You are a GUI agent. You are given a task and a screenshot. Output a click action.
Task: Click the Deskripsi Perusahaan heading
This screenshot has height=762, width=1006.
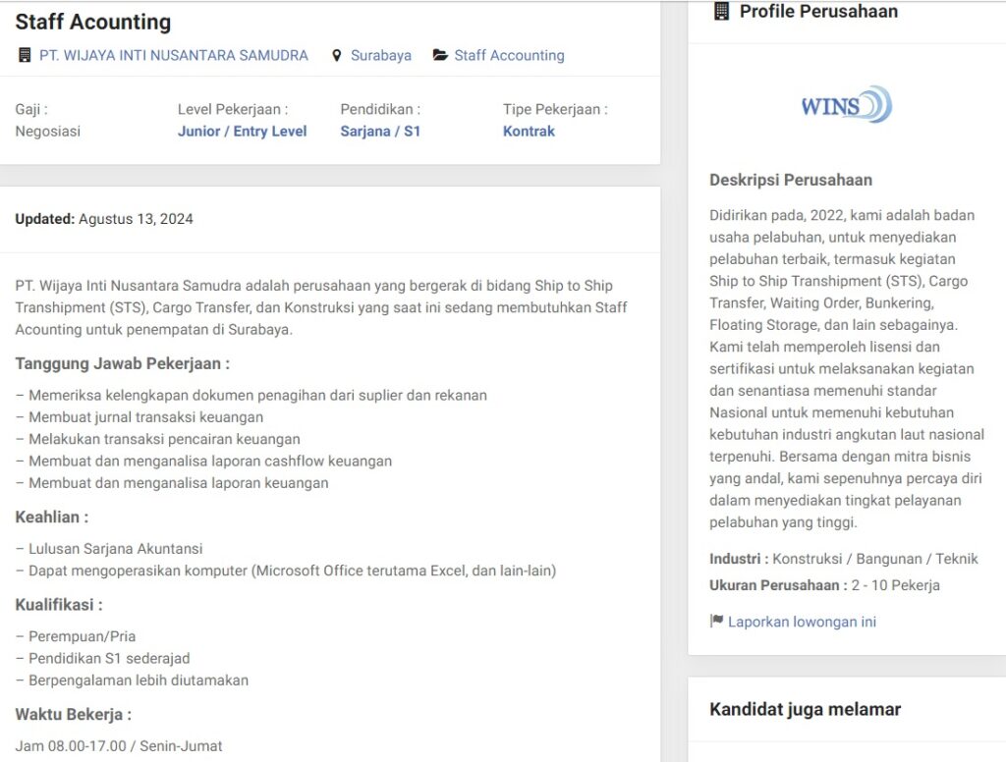pos(791,180)
